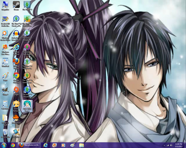Image resolution: width=186 pixels, height=148 pixels.
Task: Select the Google Chrome desktop shortcut
Action: (x=16, y=78)
